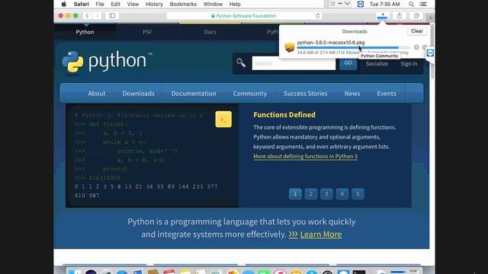This screenshot has width=488, height=274.
Task: Open the Apple menu
Action: coord(64,4)
